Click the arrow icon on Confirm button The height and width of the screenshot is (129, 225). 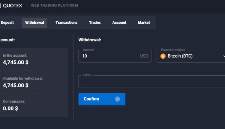[x=117, y=99]
